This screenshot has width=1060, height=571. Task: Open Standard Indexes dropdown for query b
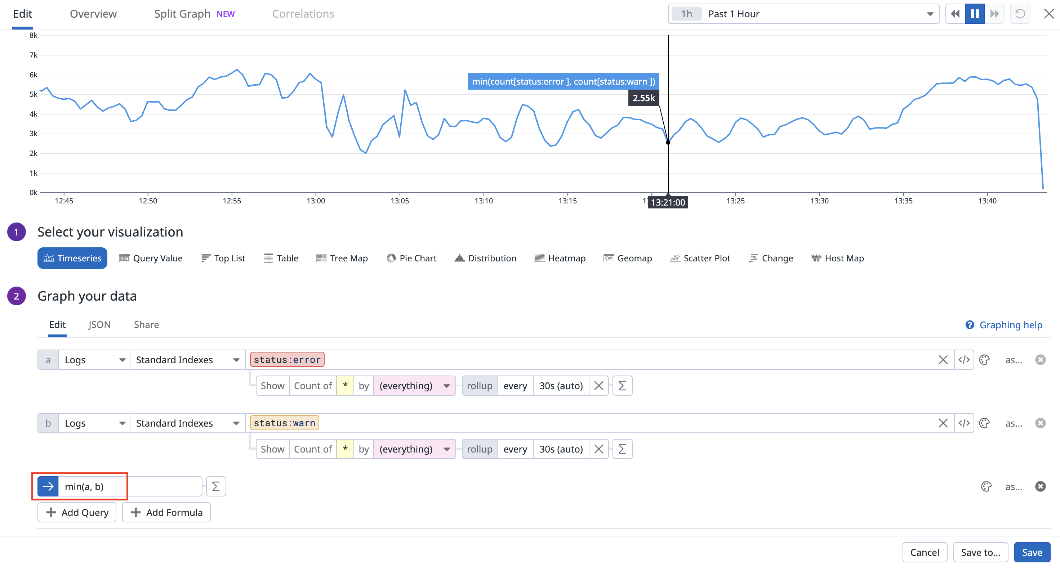187,423
